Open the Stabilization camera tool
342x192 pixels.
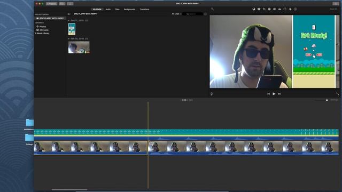pos(269,9)
